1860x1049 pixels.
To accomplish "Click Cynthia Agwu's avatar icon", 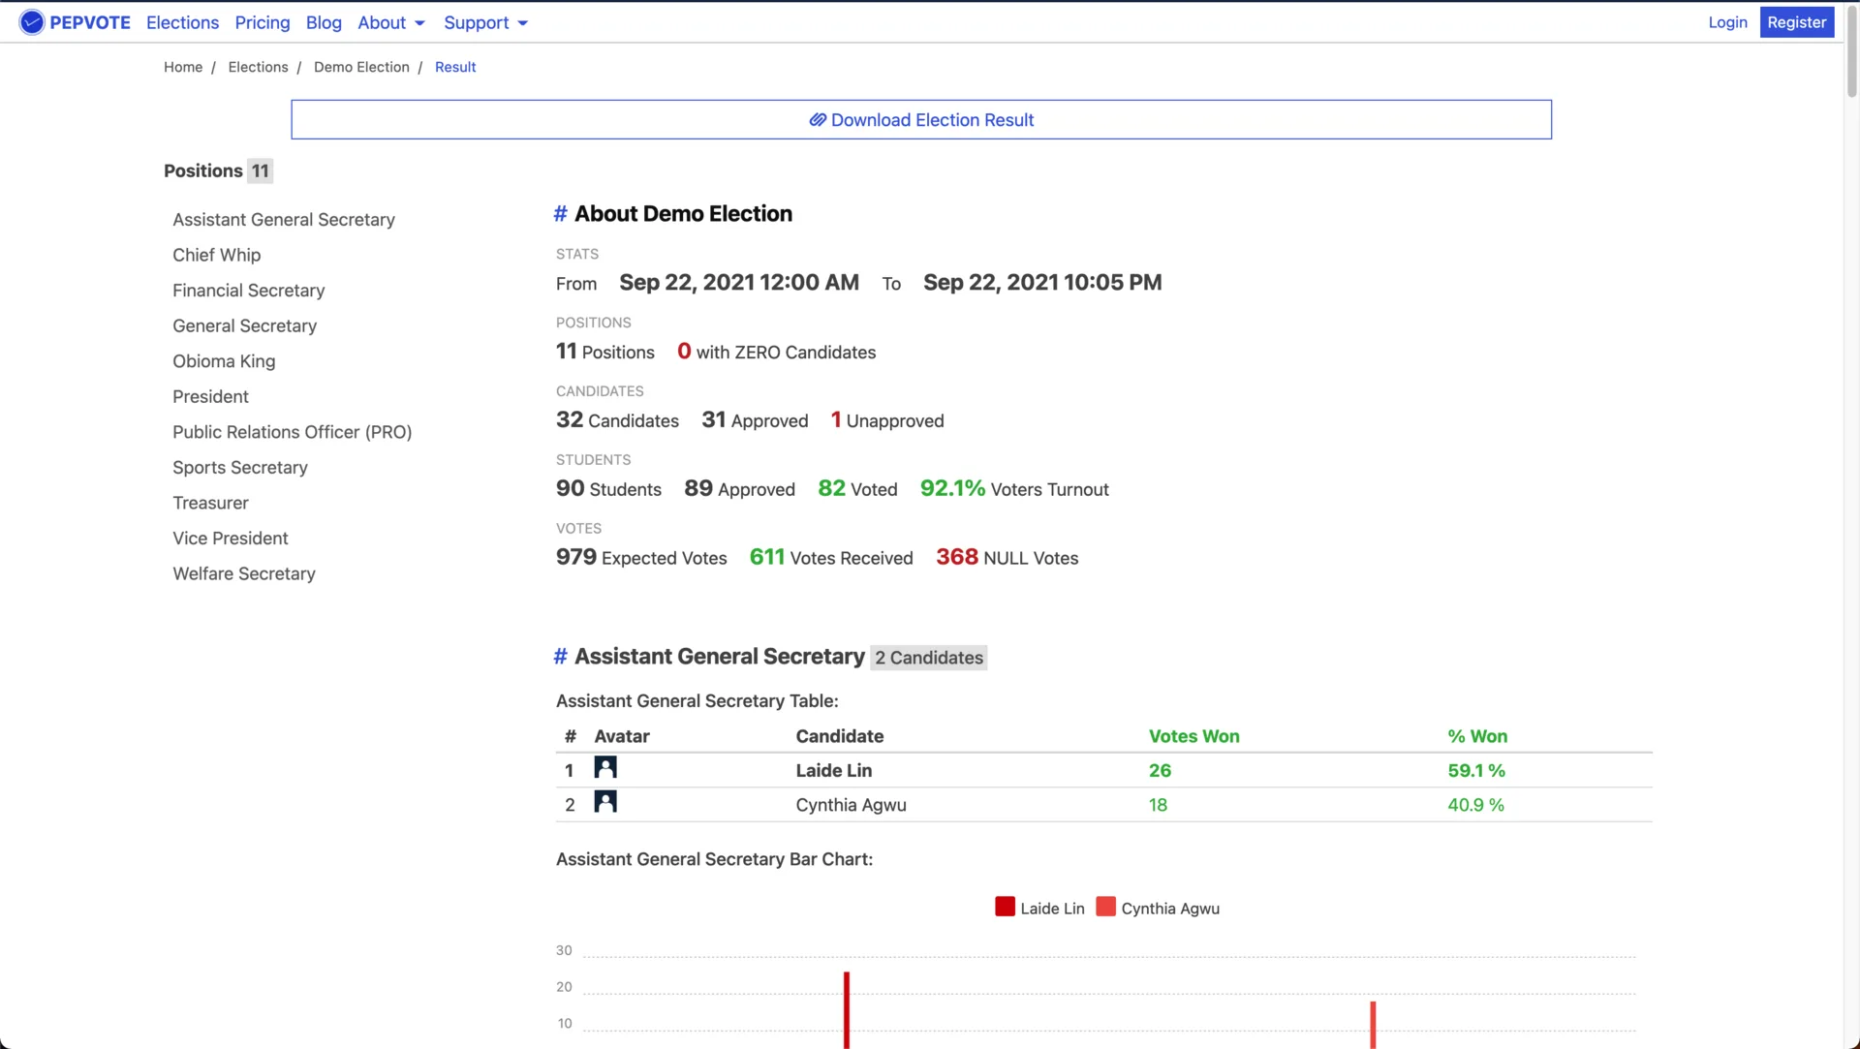I will tap(605, 802).
